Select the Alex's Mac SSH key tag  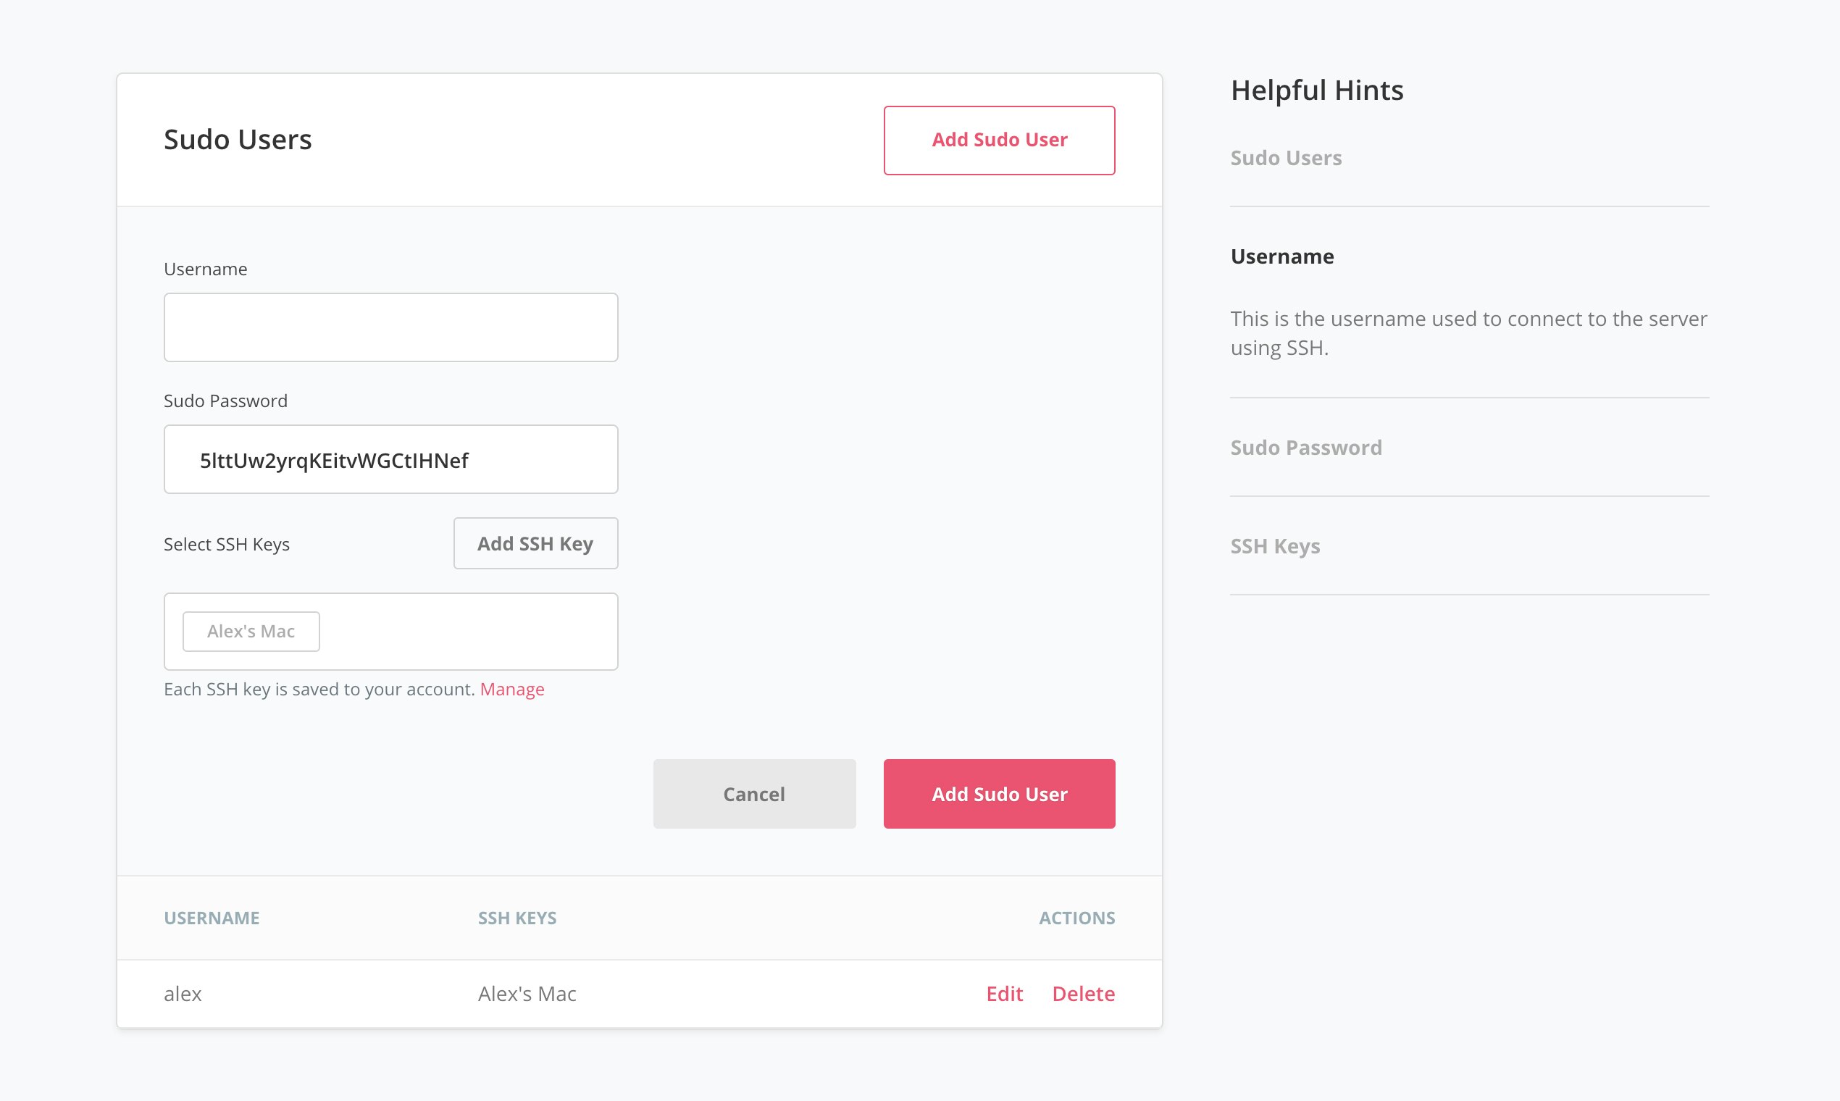(x=250, y=631)
